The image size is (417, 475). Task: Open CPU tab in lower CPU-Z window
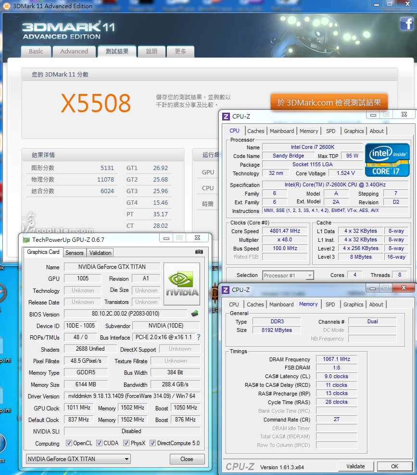coord(234,304)
